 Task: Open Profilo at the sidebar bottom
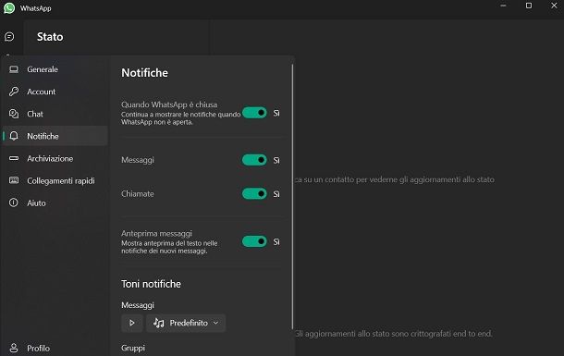click(55, 348)
